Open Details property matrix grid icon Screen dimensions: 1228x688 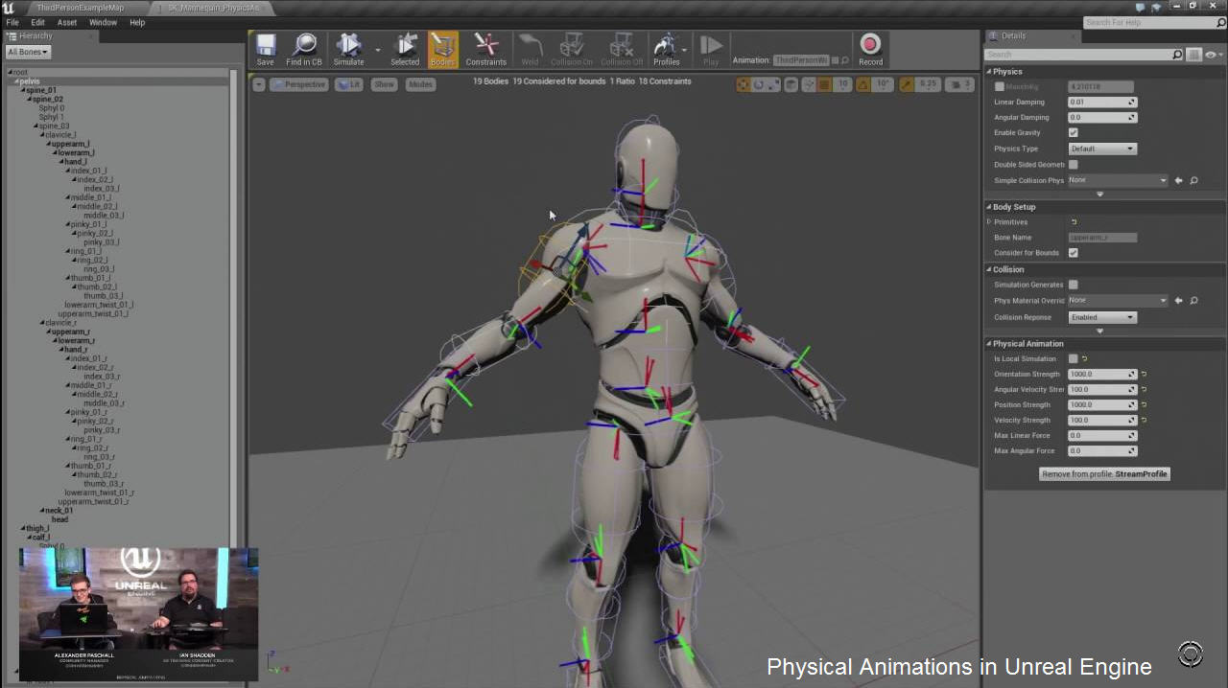pos(1194,55)
